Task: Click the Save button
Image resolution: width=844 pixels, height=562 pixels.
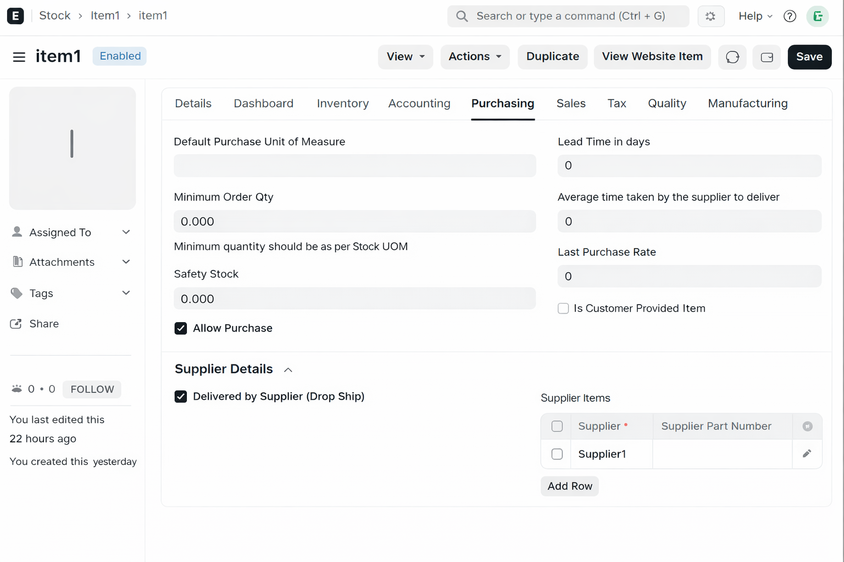Action: tap(809, 57)
